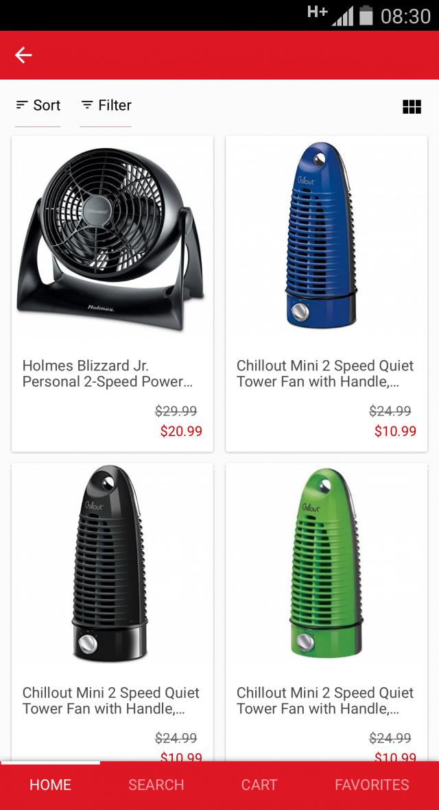View the FAVORITES tab
This screenshot has height=810, width=439.
coord(372,785)
